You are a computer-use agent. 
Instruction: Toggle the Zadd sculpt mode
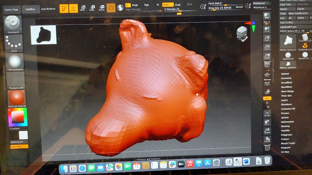[x=168, y=5]
